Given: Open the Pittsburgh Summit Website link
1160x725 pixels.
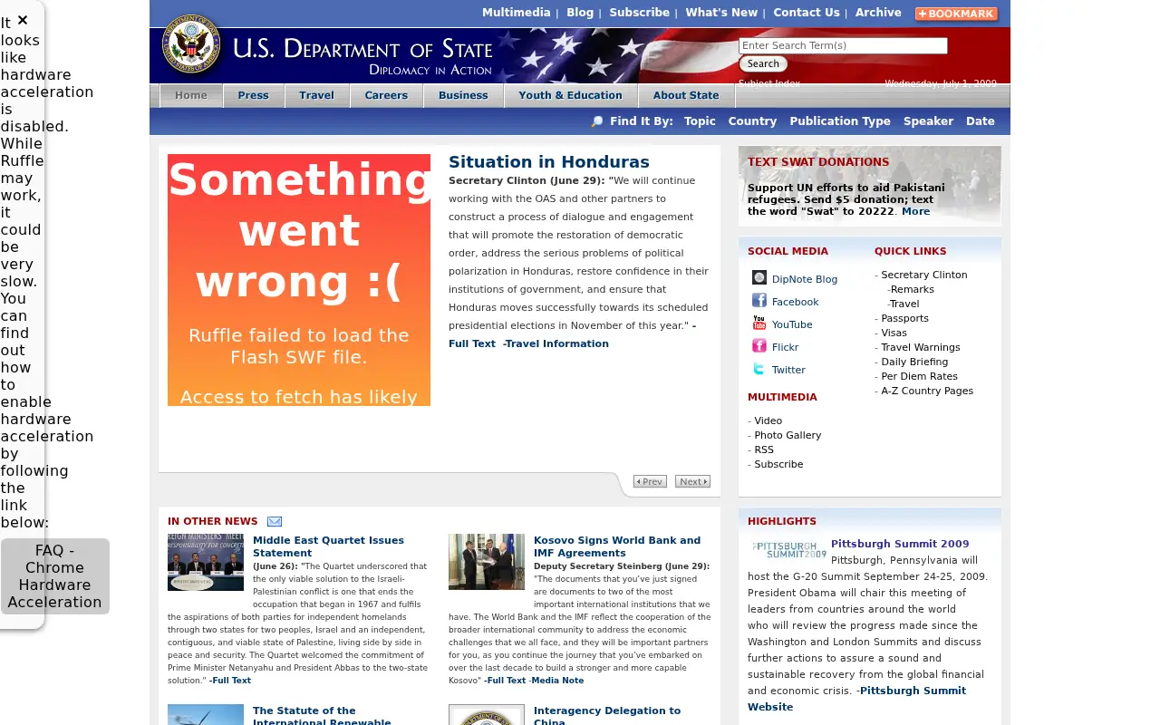Looking at the screenshot, I should tap(856, 699).
